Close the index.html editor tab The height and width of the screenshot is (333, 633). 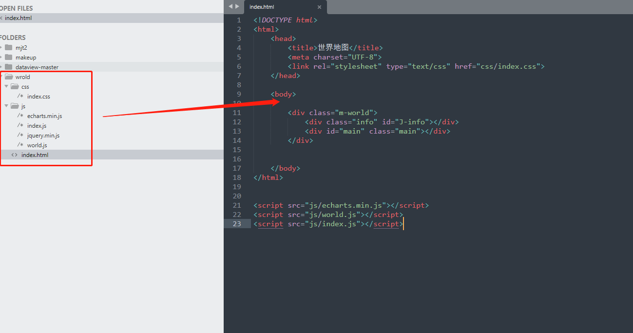320,7
